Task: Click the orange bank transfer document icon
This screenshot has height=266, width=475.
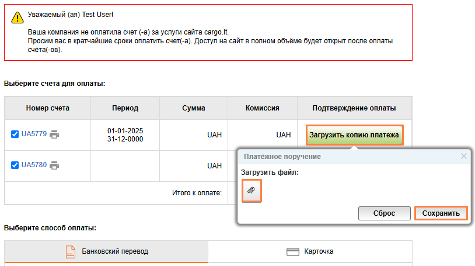Action: [71, 251]
